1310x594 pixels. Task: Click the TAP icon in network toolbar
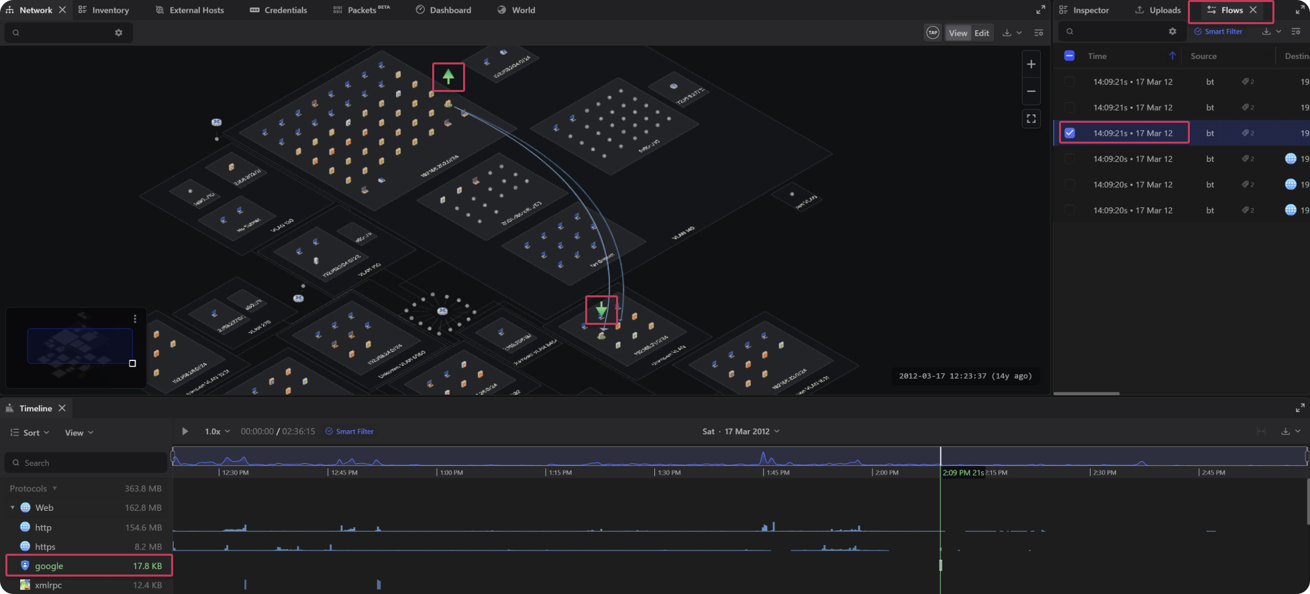932,33
